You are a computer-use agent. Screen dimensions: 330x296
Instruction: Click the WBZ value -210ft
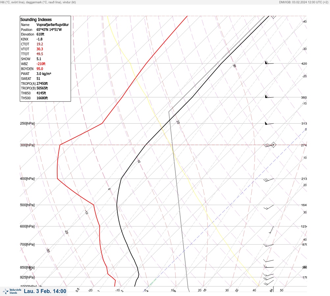[x=41, y=64]
